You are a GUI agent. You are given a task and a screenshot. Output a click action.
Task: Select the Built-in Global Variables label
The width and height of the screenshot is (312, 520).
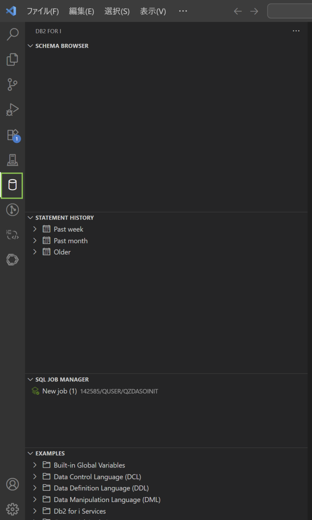click(89, 465)
